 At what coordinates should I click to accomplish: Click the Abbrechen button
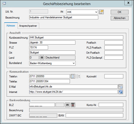coord(120,18)
